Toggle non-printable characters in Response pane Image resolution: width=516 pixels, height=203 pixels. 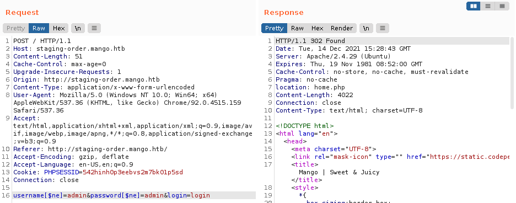coord(366,28)
